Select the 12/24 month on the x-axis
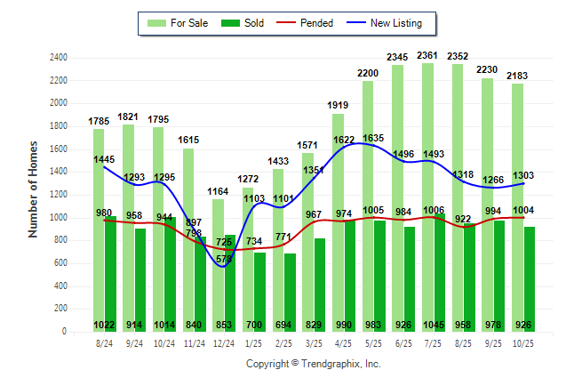Image resolution: width=574 pixels, height=386 pixels. tap(223, 343)
